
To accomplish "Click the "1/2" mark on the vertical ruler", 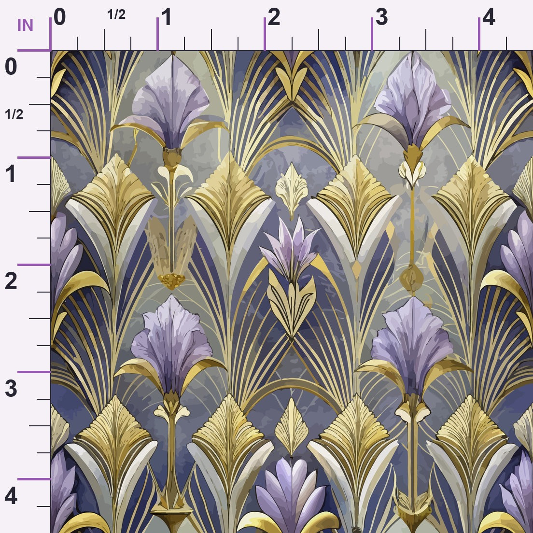I will pyautogui.click(x=14, y=114).
